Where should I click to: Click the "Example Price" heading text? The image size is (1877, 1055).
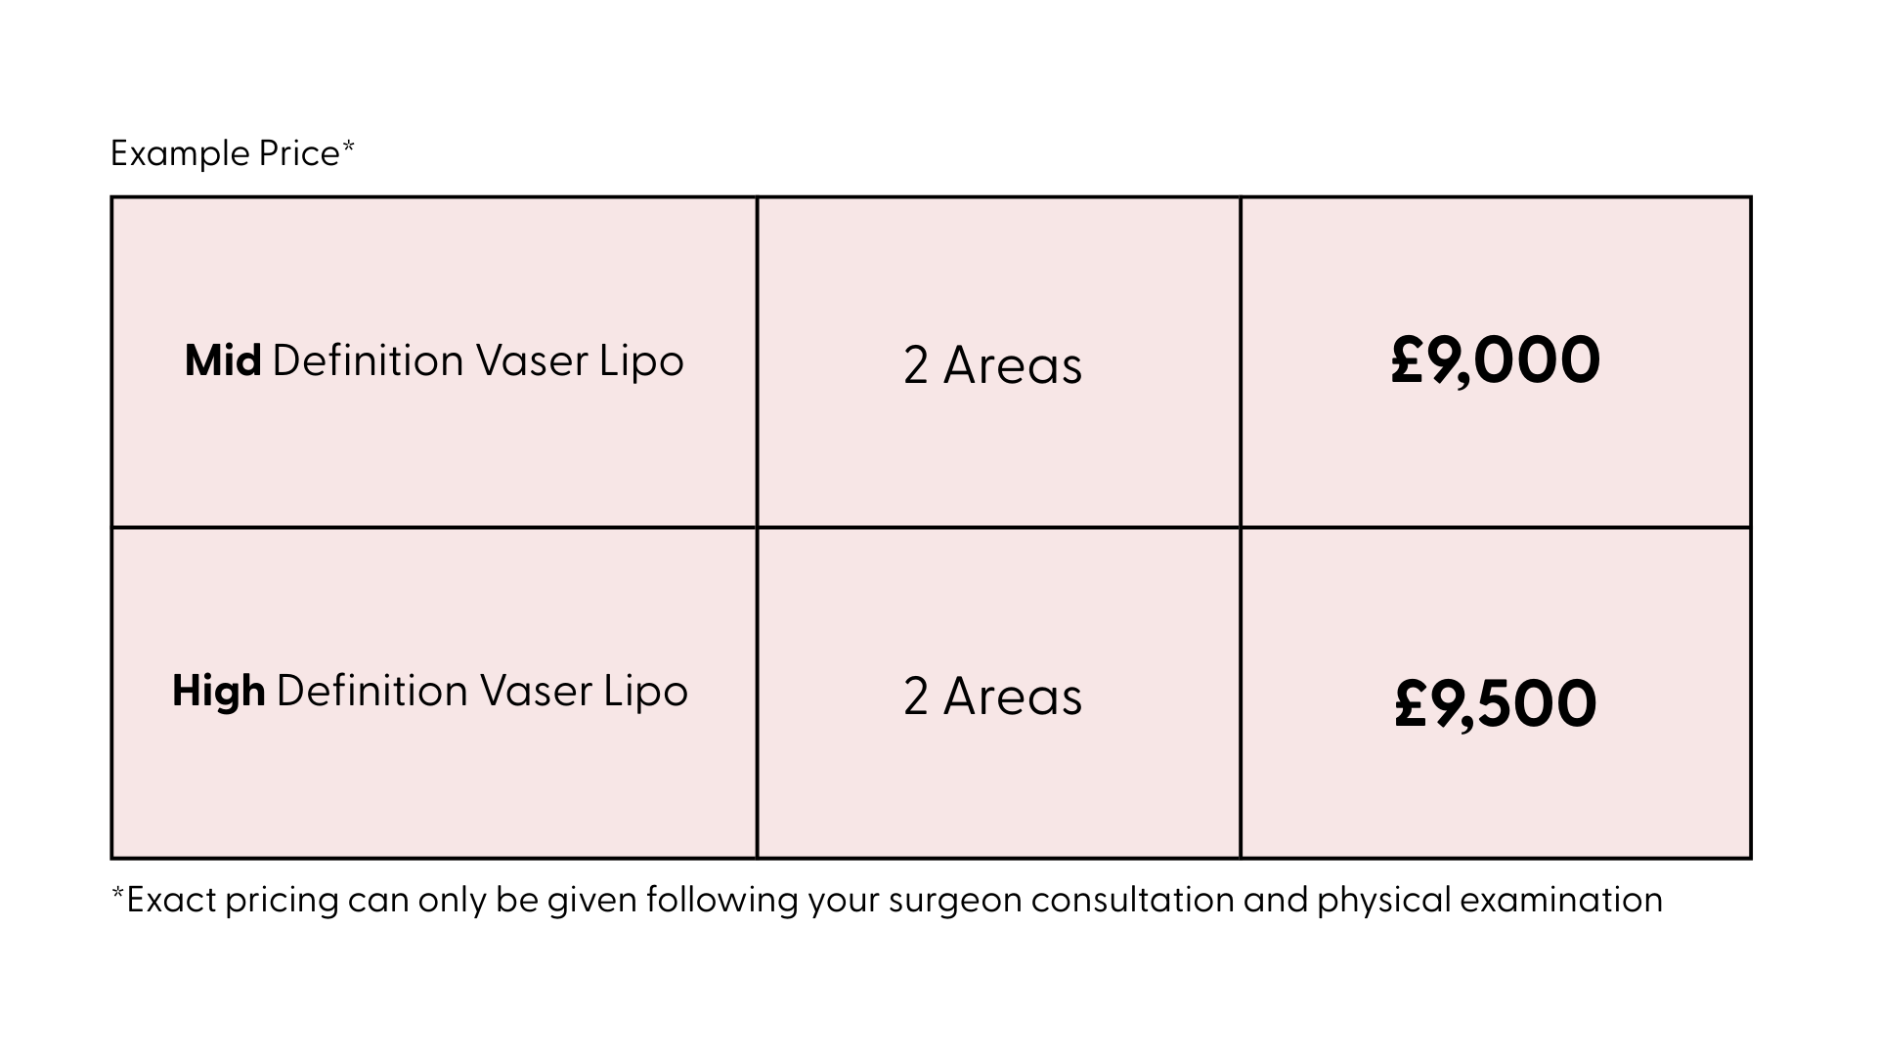point(224,154)
